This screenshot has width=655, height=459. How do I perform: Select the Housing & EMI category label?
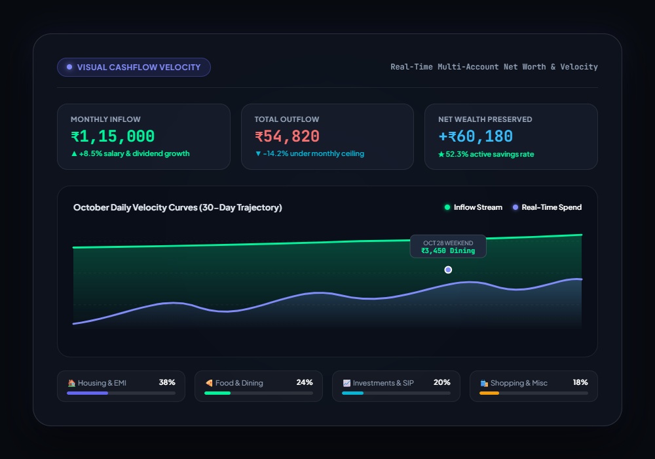[x=102, y=383]
